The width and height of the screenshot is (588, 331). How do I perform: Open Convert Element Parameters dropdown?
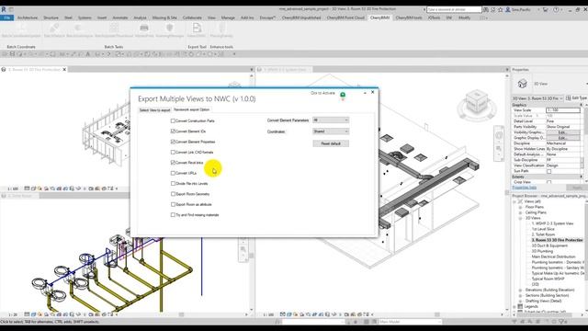coord(331,120)
